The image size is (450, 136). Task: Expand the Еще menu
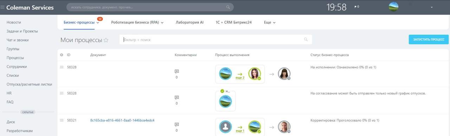(270, 22)
